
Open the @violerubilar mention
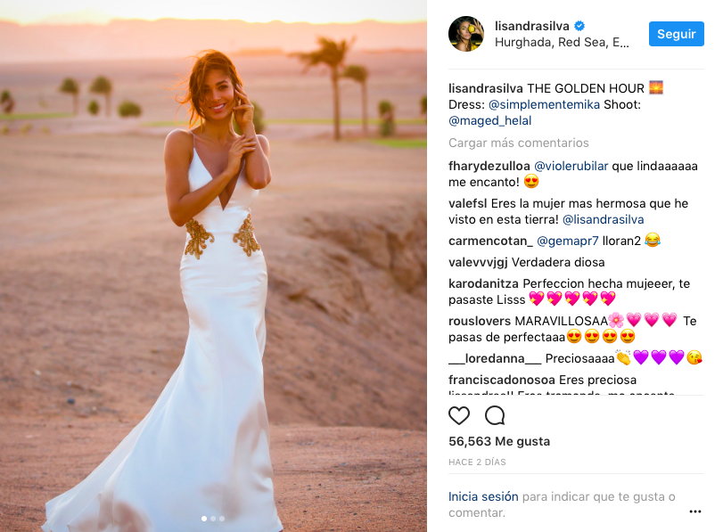571,166
